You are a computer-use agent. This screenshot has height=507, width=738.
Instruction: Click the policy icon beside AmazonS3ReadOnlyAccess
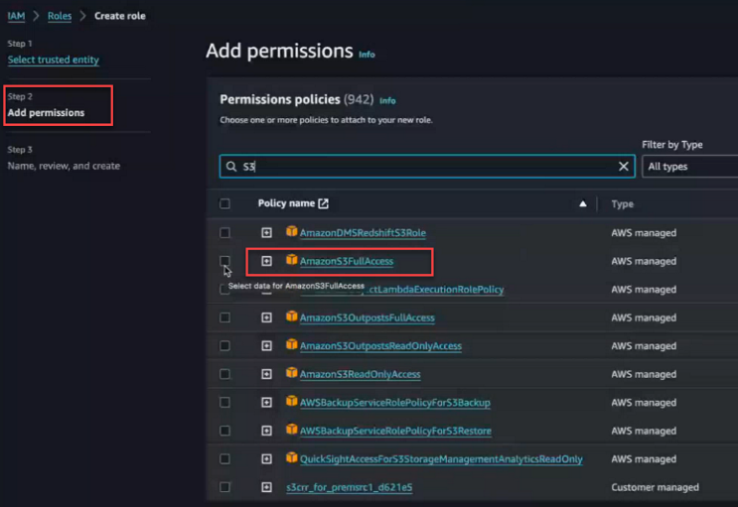[292, 372]
